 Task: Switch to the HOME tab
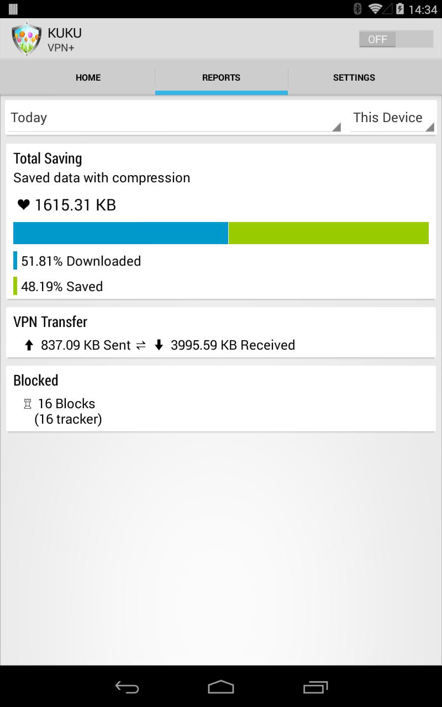[88, 77]
